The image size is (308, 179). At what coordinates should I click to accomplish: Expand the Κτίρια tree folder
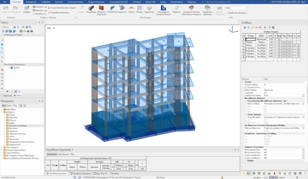[x=5, y=115]
